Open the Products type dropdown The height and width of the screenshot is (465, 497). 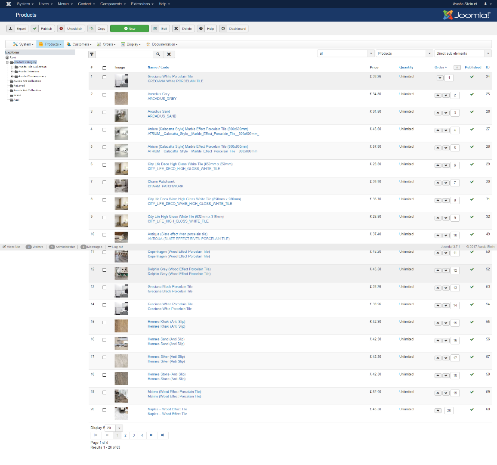click(x=404, y=54)
